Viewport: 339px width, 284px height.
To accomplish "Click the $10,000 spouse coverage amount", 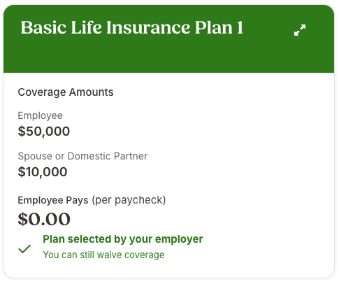I will pyautogui.click(x=43, y=172).
